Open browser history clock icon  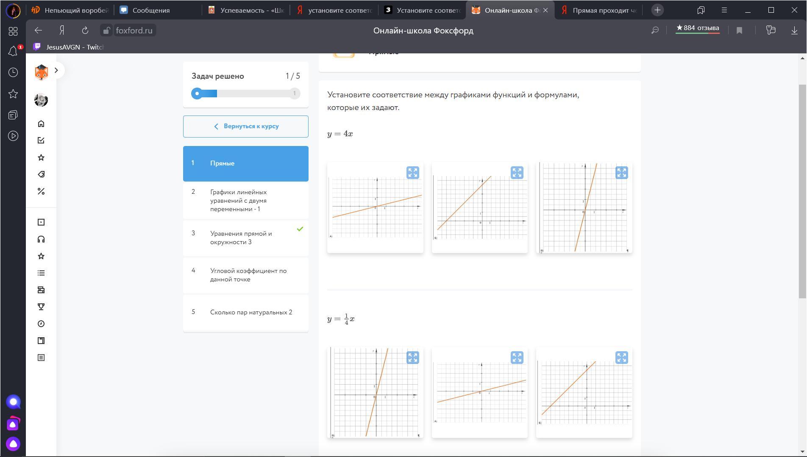click(13, 72)
